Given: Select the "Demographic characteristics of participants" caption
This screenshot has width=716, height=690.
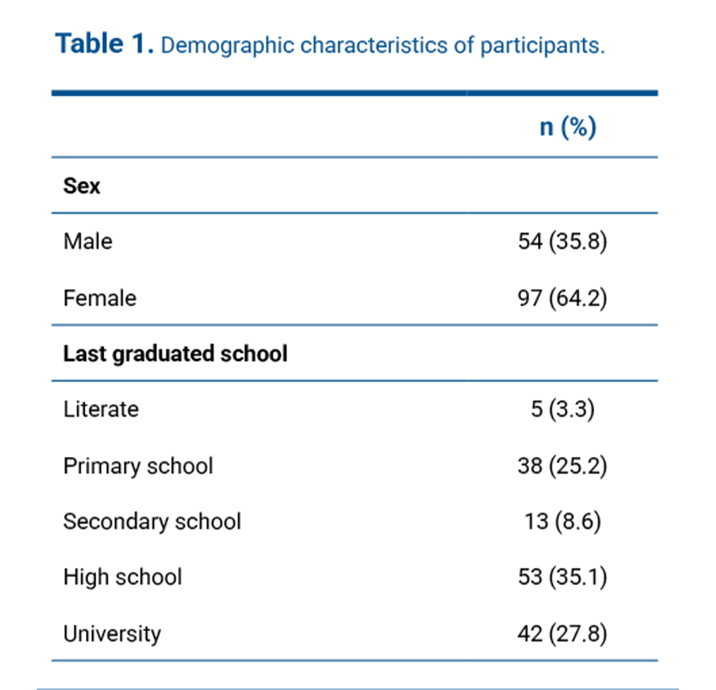Looking at the screenshot, I should 382,47.
